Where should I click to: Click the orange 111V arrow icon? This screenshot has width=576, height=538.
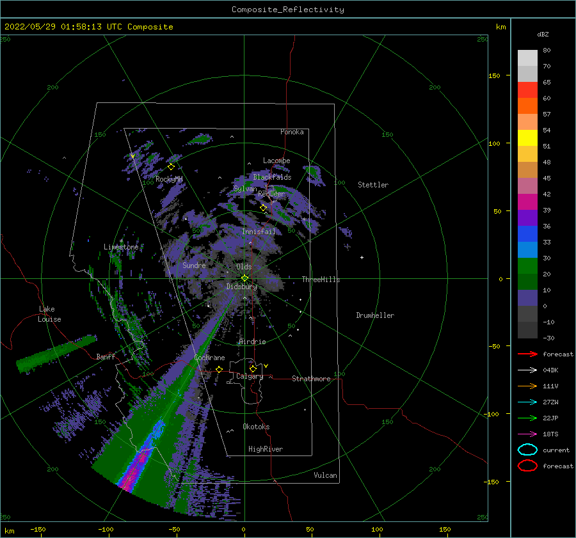point(527,386)
